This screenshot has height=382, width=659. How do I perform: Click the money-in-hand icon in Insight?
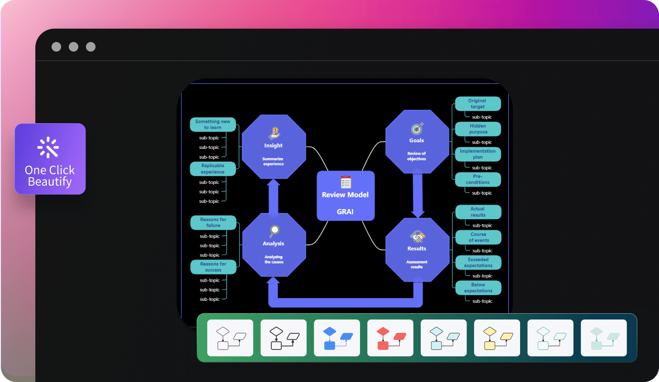[x=274, y=133]
